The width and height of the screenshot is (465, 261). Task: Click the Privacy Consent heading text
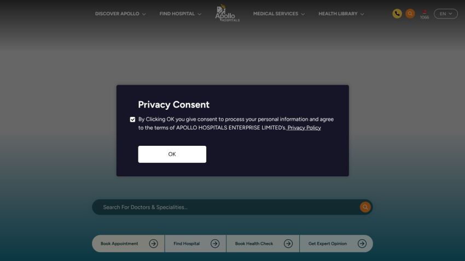(x=174, y=104)
